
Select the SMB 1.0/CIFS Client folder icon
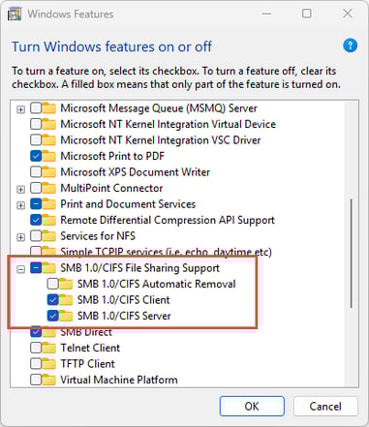(66, 300)
